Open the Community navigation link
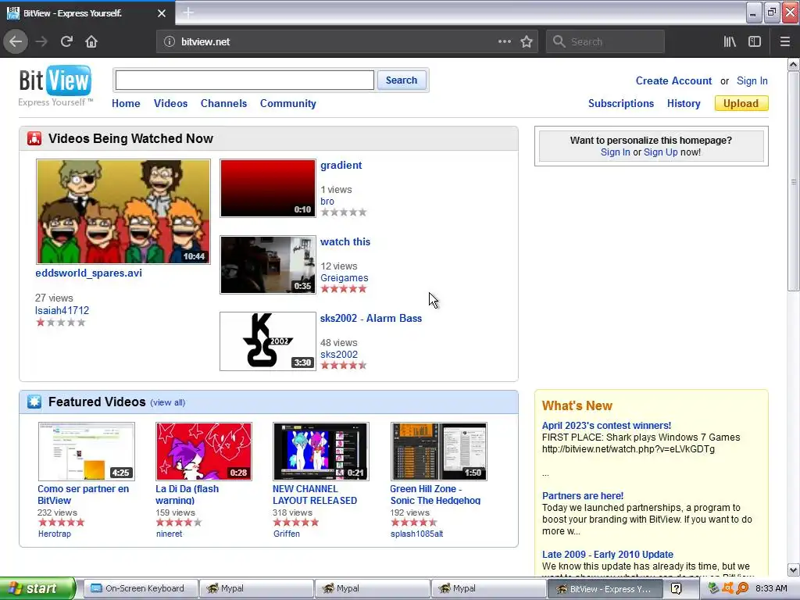This screenshot has width=800, height=600. 287,103
